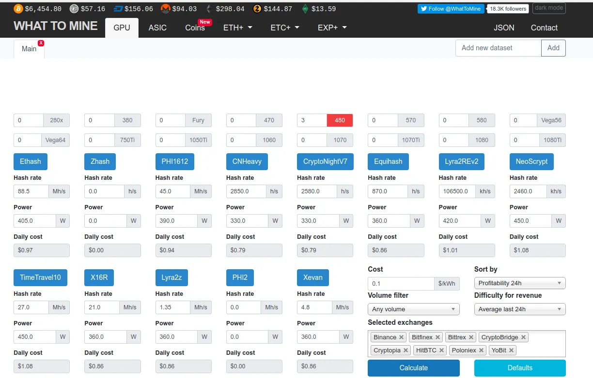Click the Monero coin icon
Viewport: 593px width, 378px height.
(x=166, y=9)
